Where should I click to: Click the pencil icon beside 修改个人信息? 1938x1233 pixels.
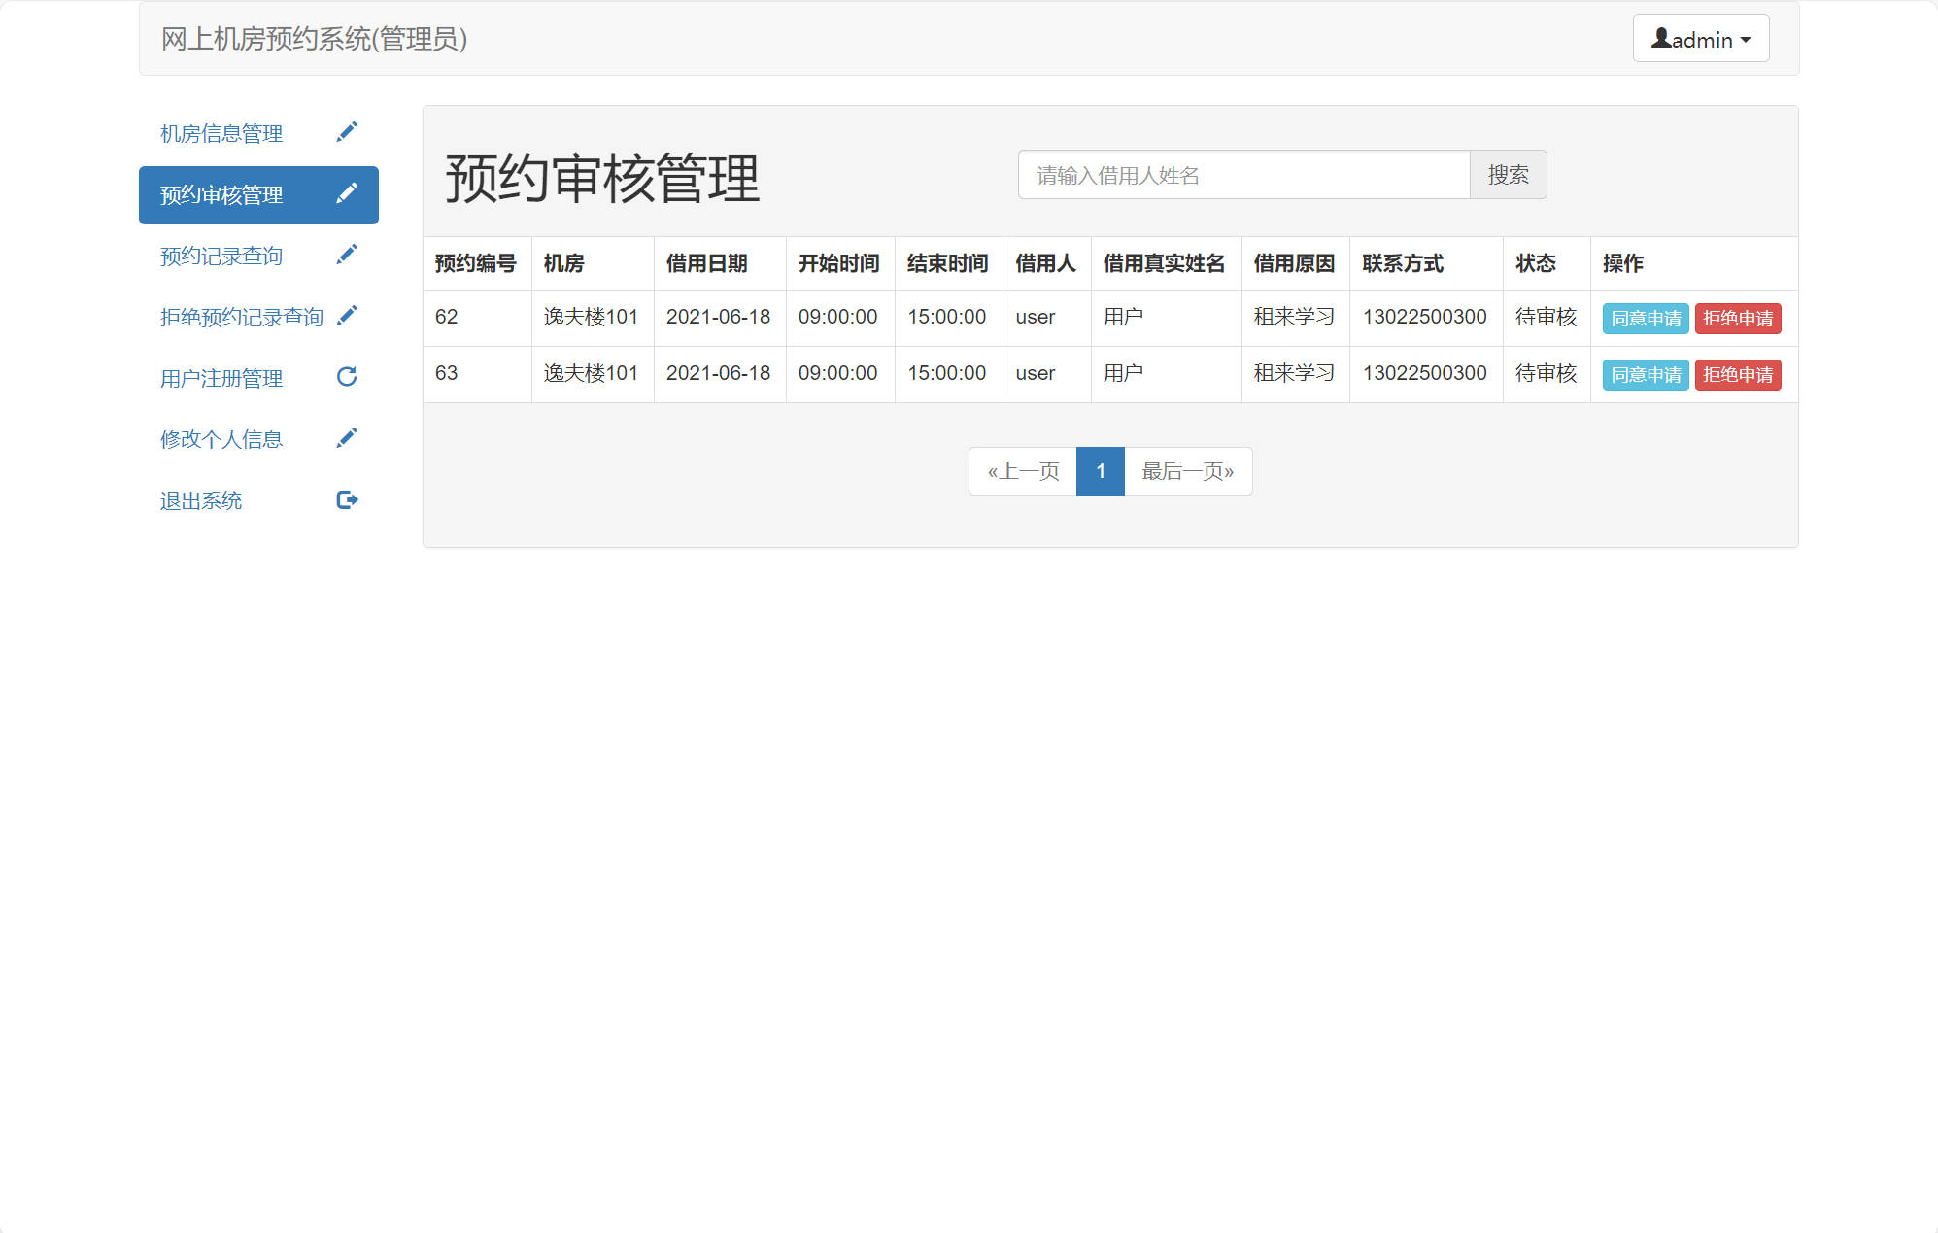point(347,437)
